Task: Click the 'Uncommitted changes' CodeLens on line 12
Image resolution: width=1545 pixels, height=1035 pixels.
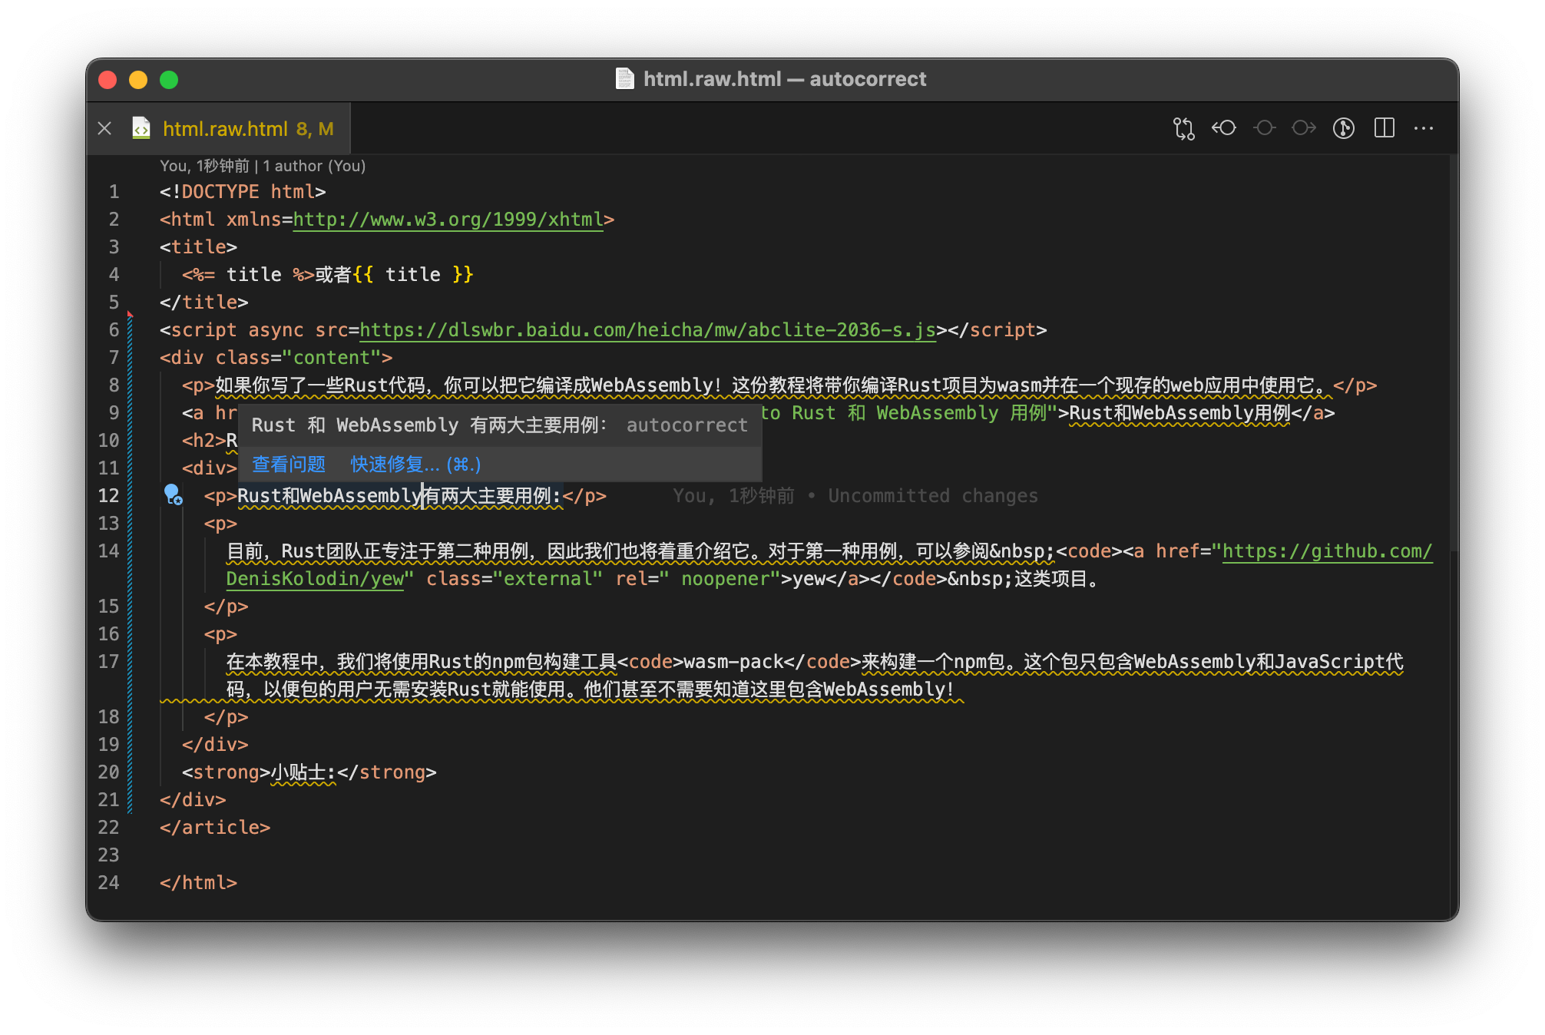Action: click(x=932, y=496)
